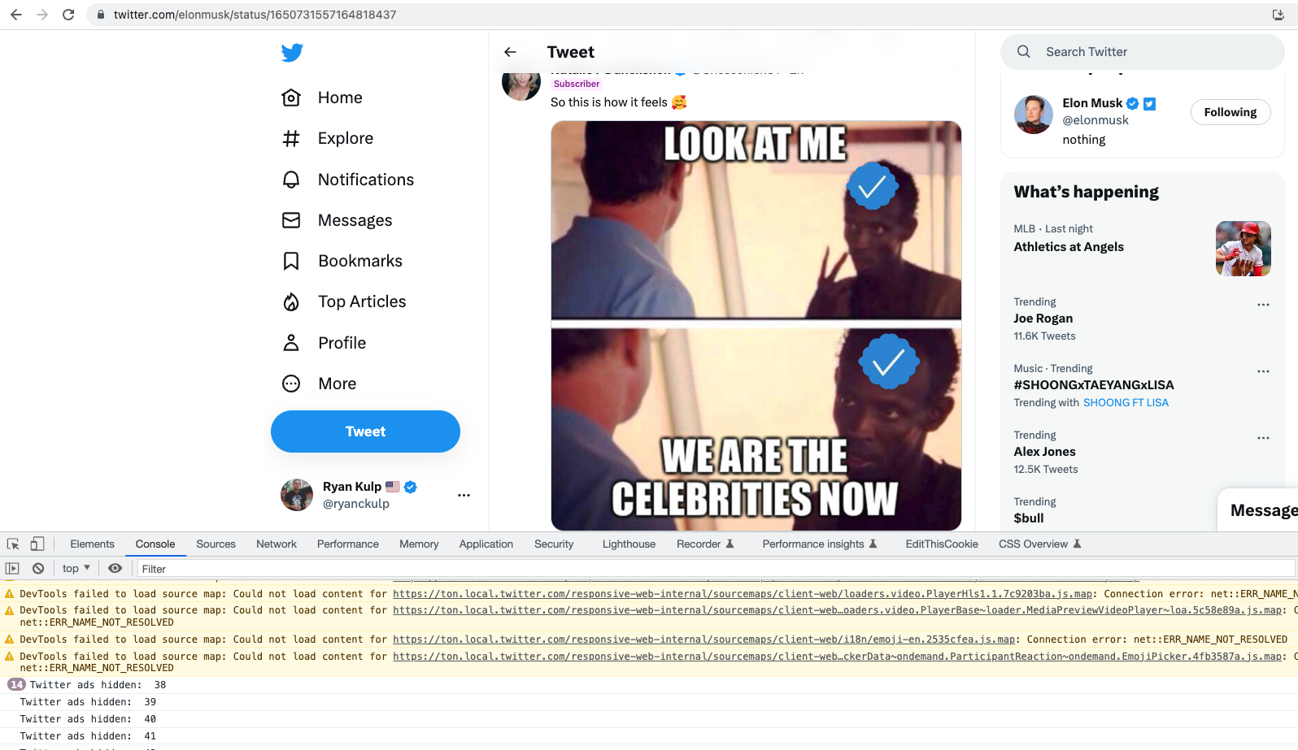Clear the console with the clear icon
1298x750 pixels.
[x=37, y=568]
